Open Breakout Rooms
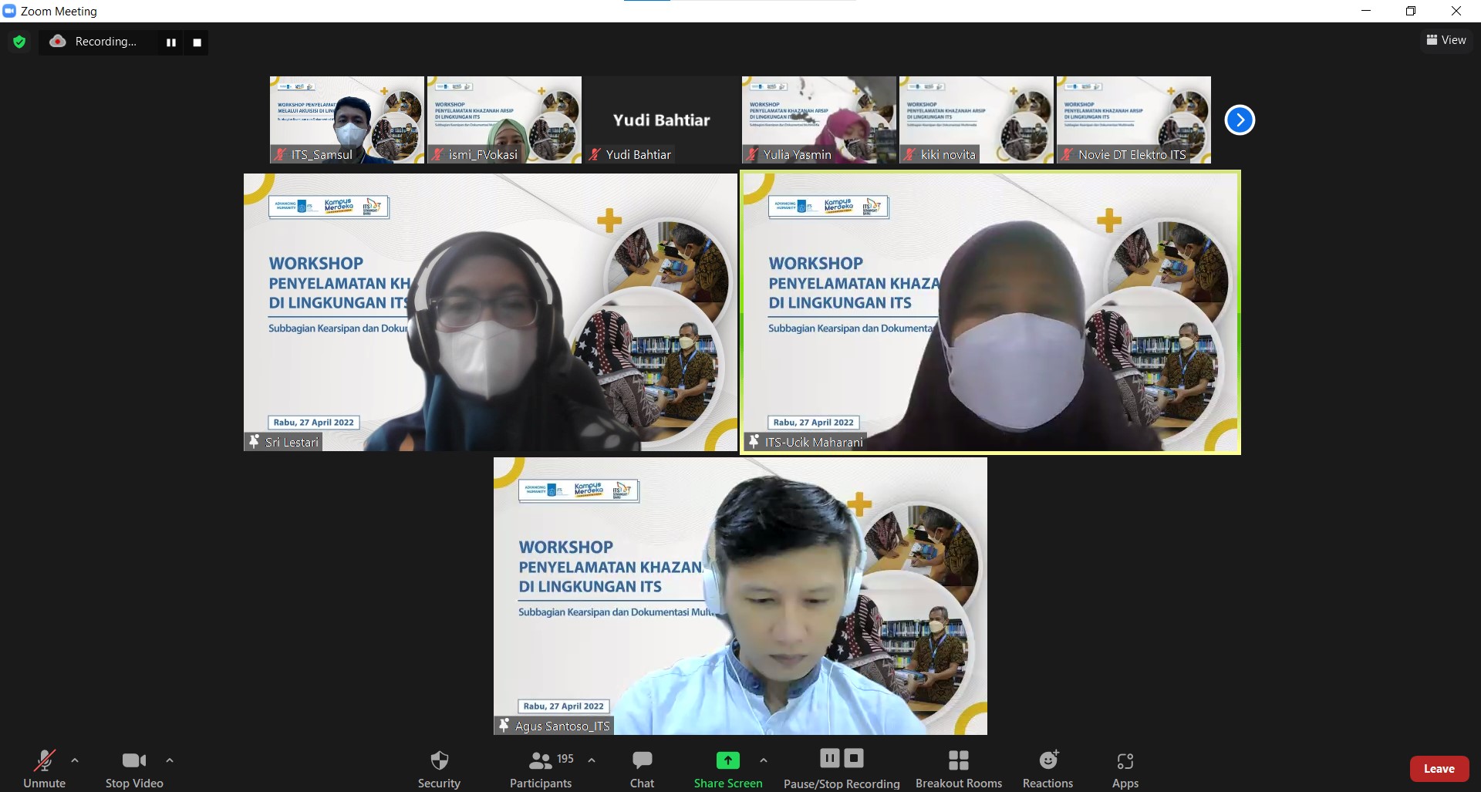1481x792 pixels. click(958, 769)
